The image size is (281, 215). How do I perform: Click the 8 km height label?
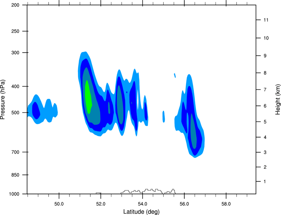(x=265, y=73)
